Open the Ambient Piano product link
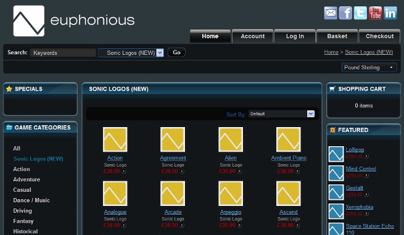 289,158
